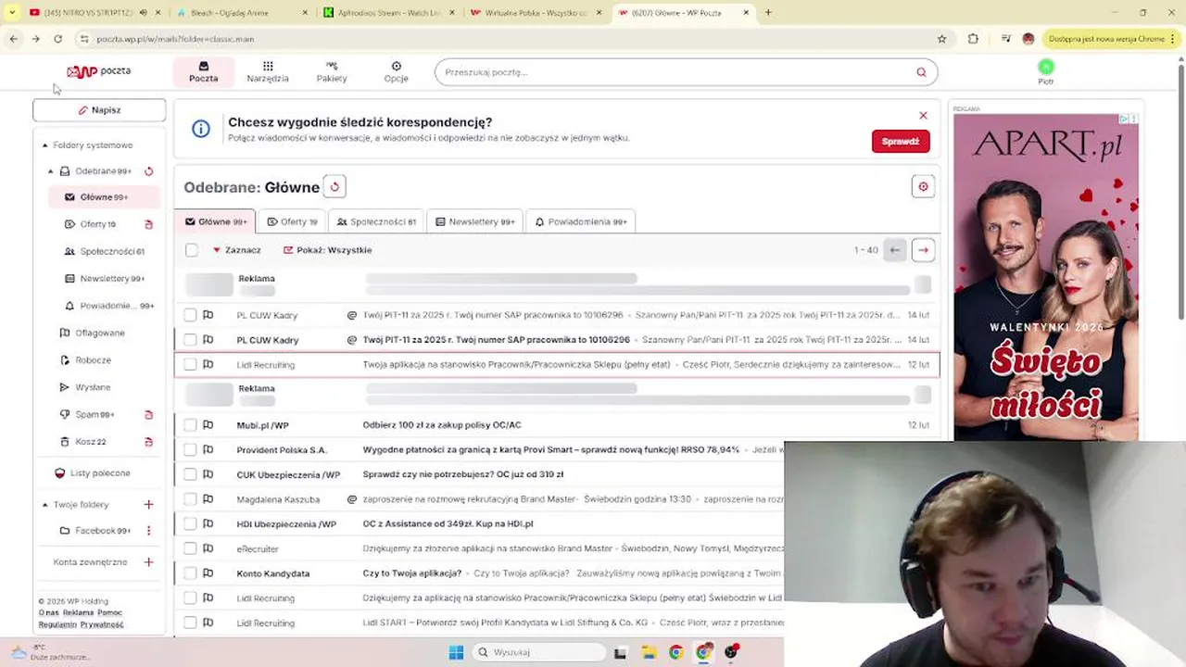
Task: Flag the Provident Polska S.A. message
Action: click(208, 450)
